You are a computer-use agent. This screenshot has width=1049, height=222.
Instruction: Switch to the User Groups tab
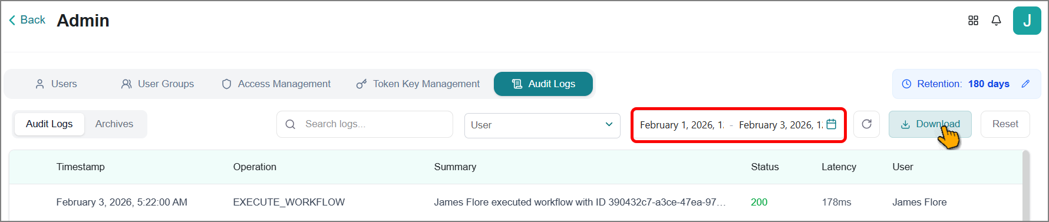(x=157, y=84)
